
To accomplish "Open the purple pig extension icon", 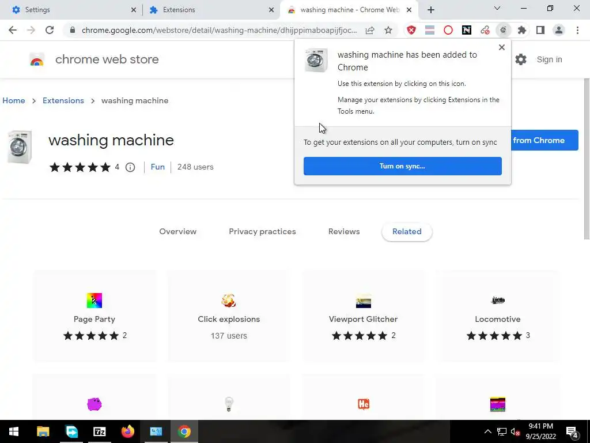I will 94,404.
